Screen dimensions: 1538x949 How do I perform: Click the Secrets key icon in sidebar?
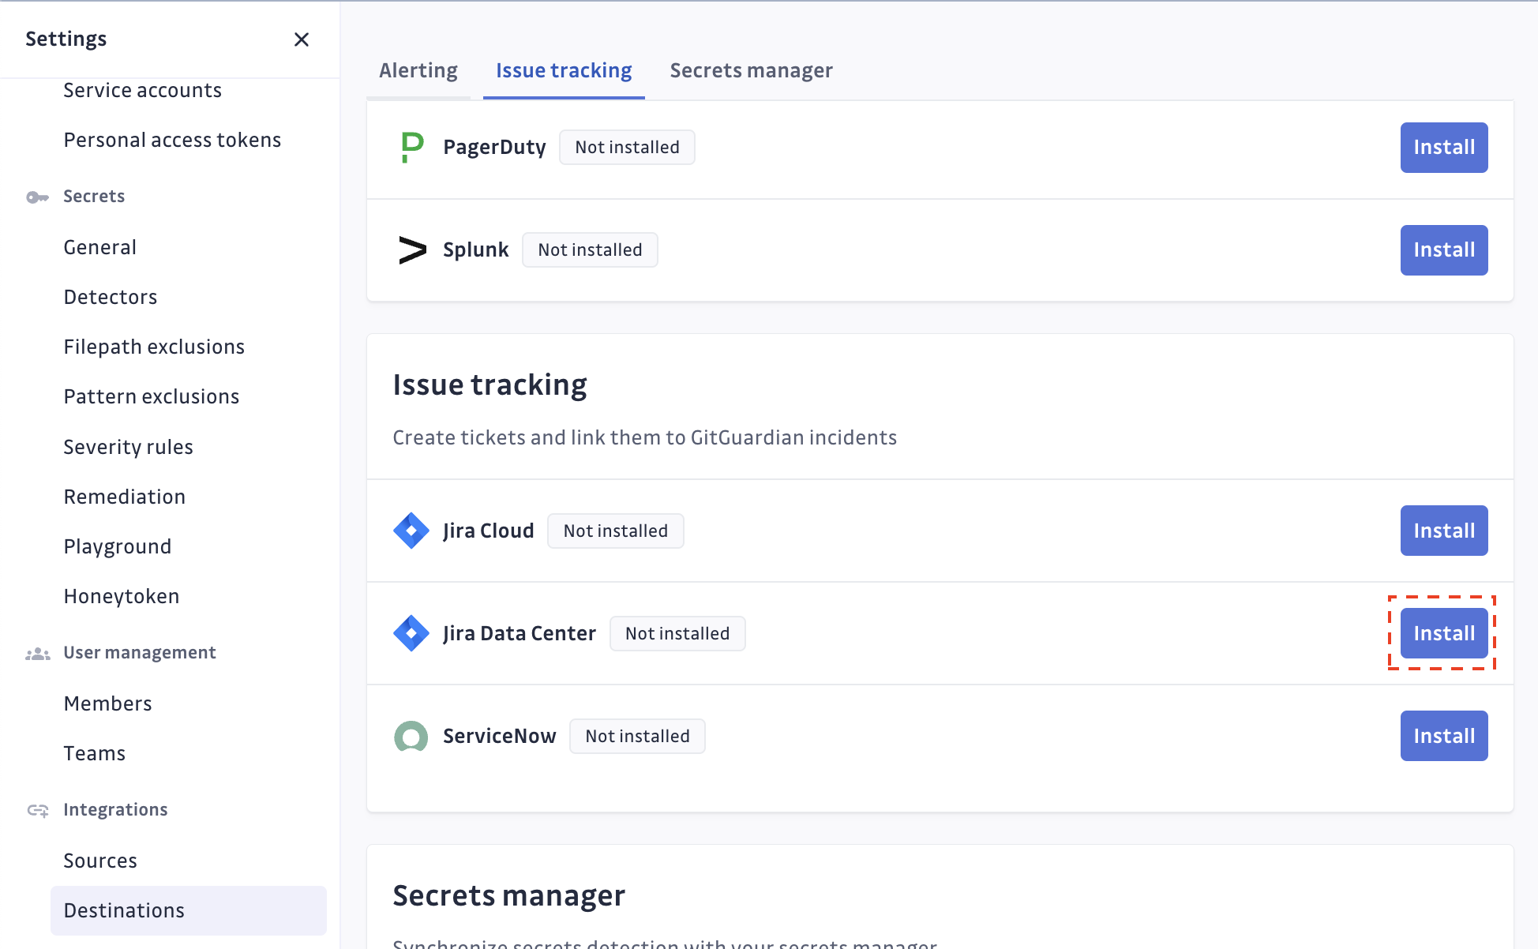click(37, 197)
